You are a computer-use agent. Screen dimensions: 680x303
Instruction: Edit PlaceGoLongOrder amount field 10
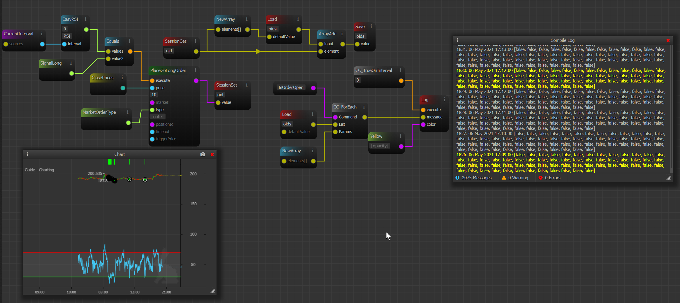coord(154,94)
